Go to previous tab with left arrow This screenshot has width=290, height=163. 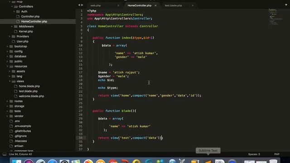79,5
